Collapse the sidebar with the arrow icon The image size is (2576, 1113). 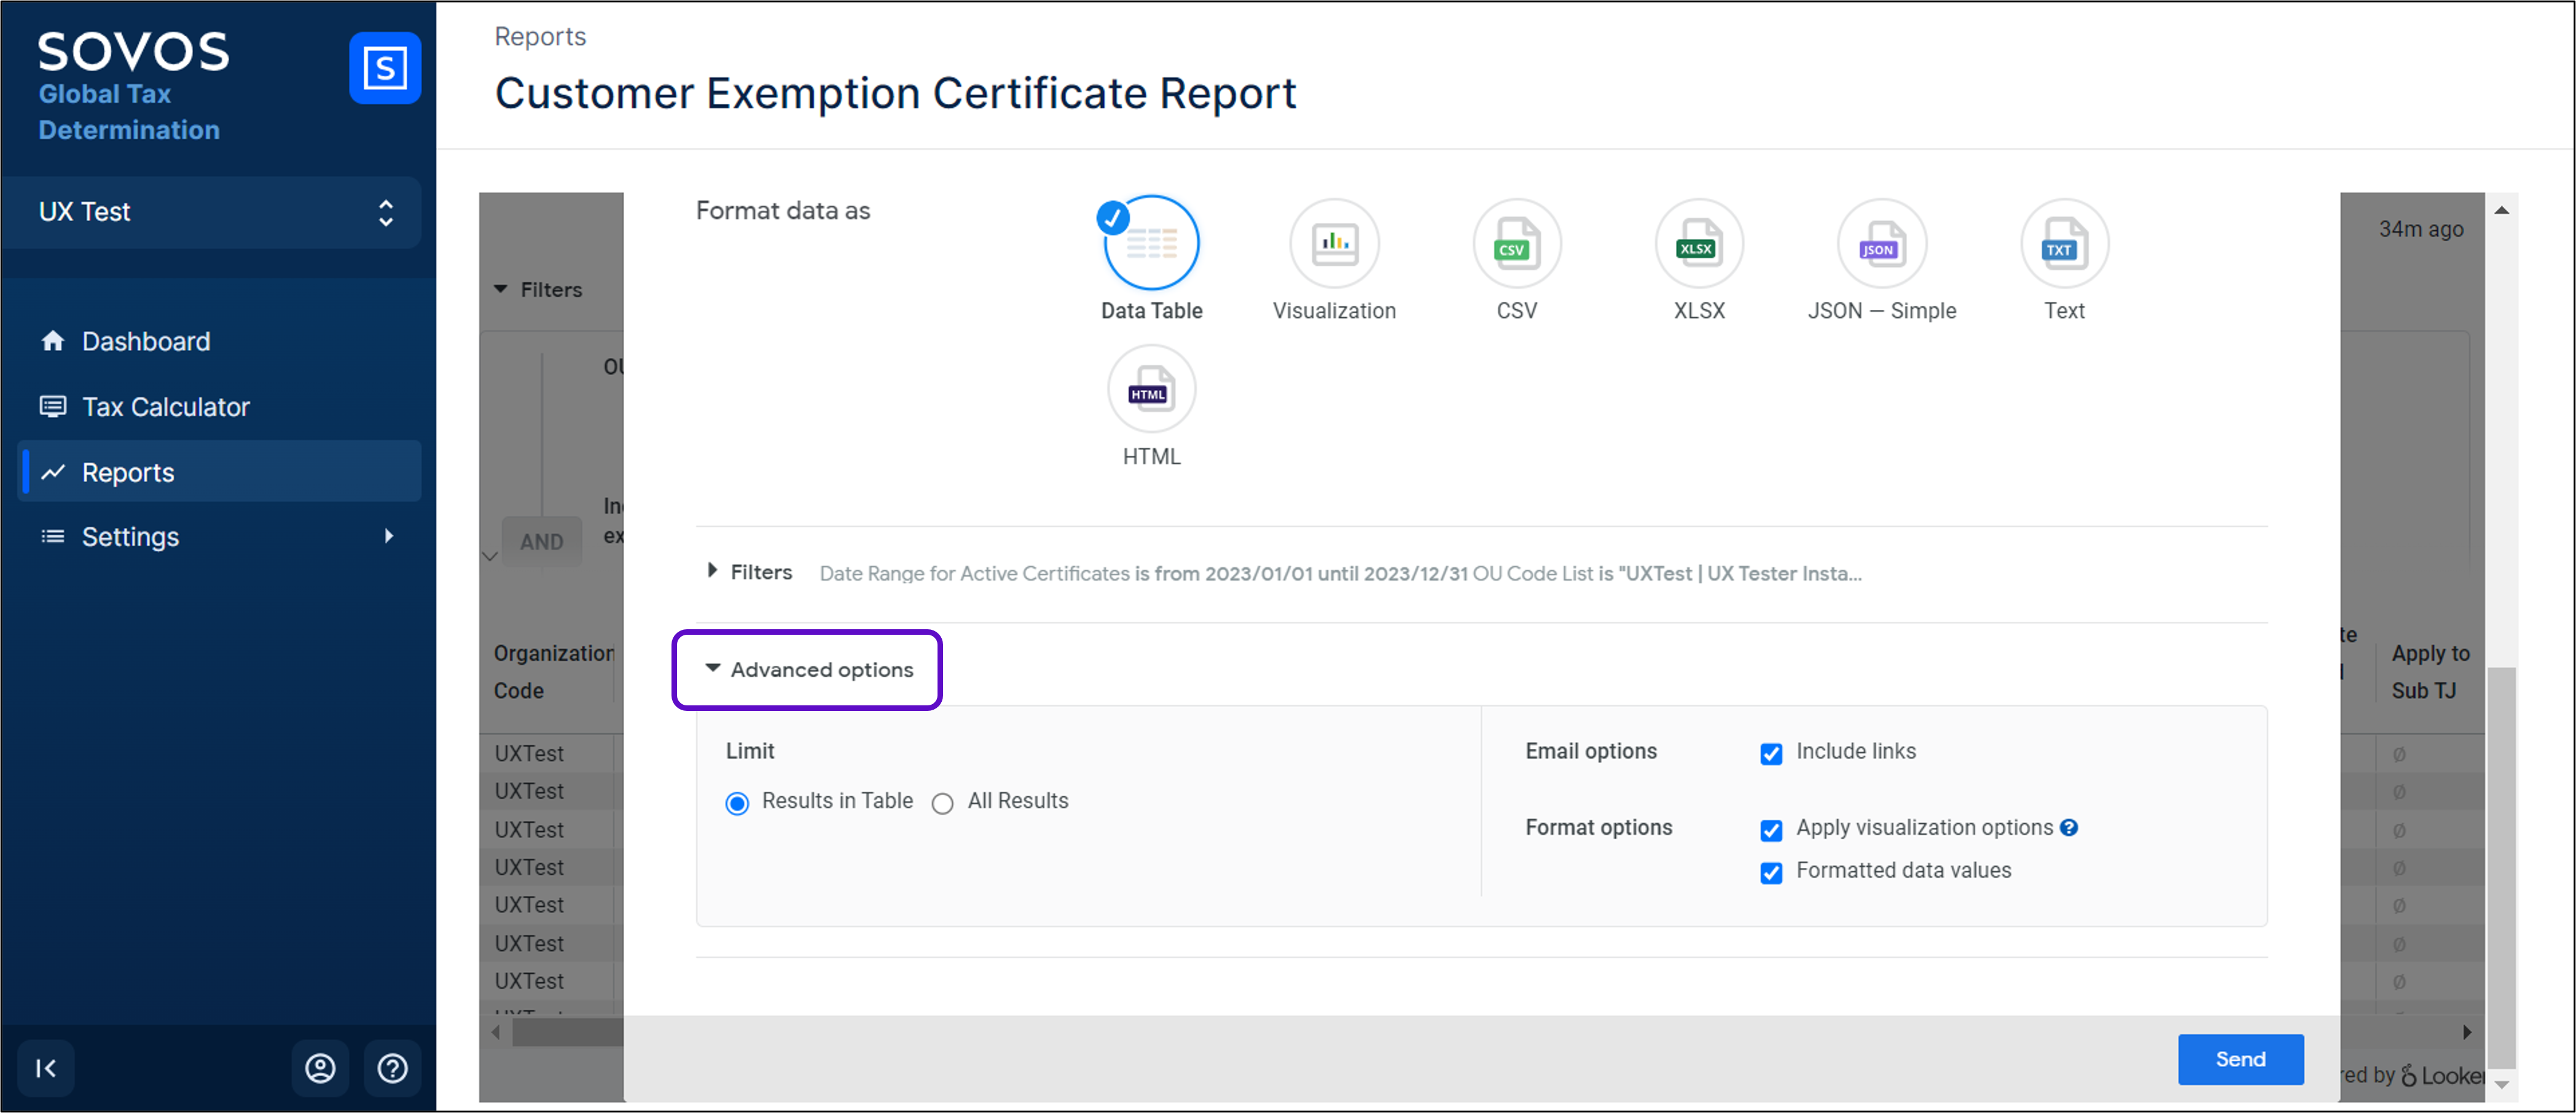(46, 1068)
